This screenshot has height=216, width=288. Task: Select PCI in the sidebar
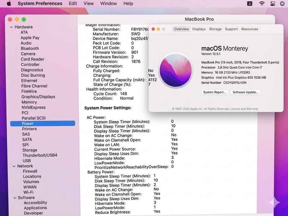click(25, 113)
